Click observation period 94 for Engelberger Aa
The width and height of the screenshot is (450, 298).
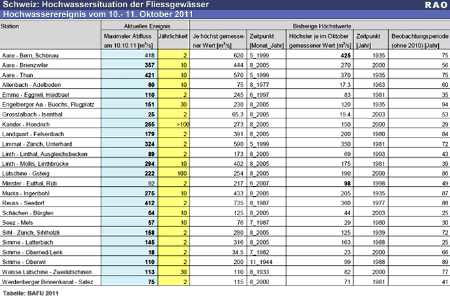point(445,105)
